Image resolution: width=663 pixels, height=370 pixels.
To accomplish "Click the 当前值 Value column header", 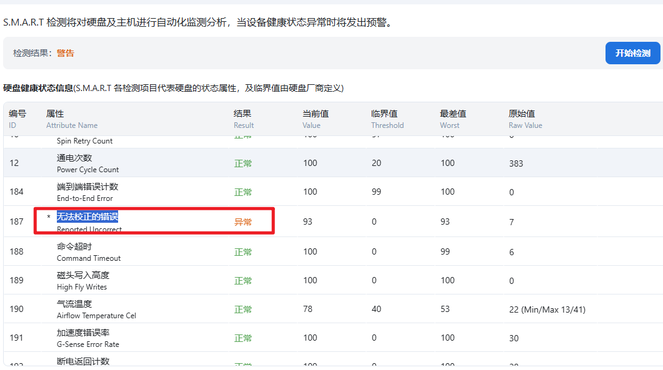I will pyautogui.click(x=316, y=119).
